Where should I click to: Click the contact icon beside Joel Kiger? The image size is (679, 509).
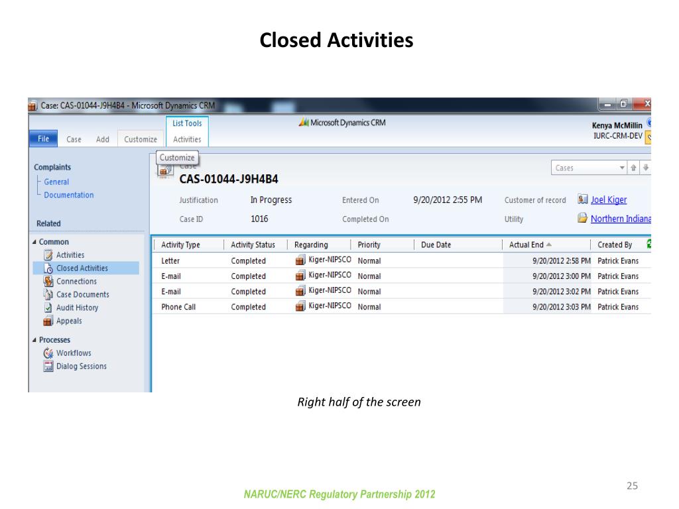(x=582, y=199)
